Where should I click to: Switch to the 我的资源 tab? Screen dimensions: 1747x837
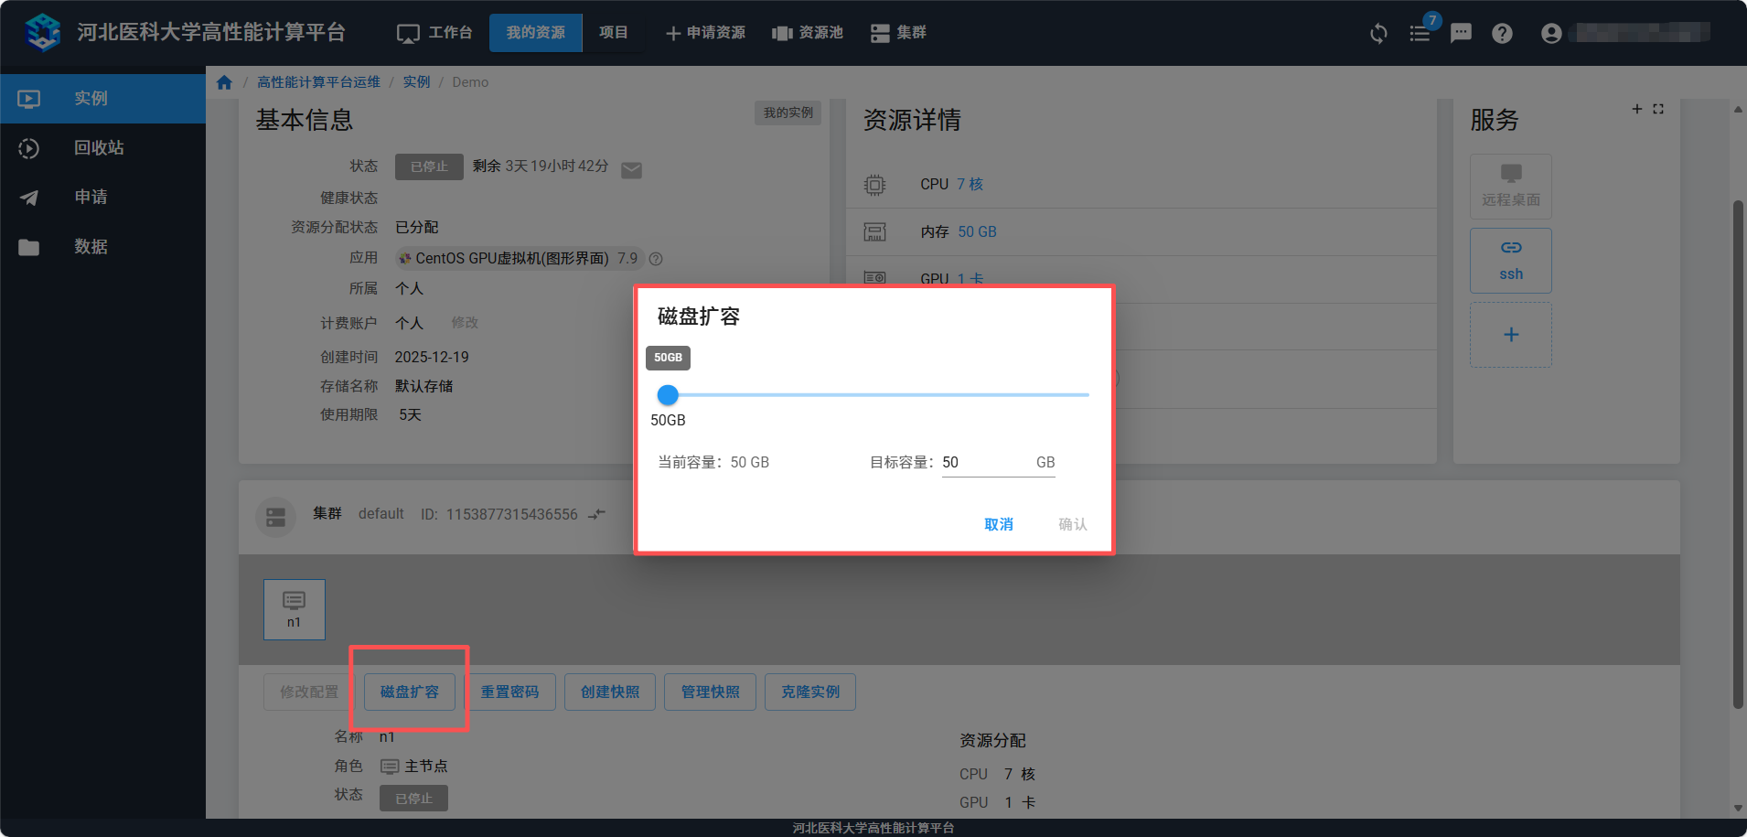[x=535, y=33]
